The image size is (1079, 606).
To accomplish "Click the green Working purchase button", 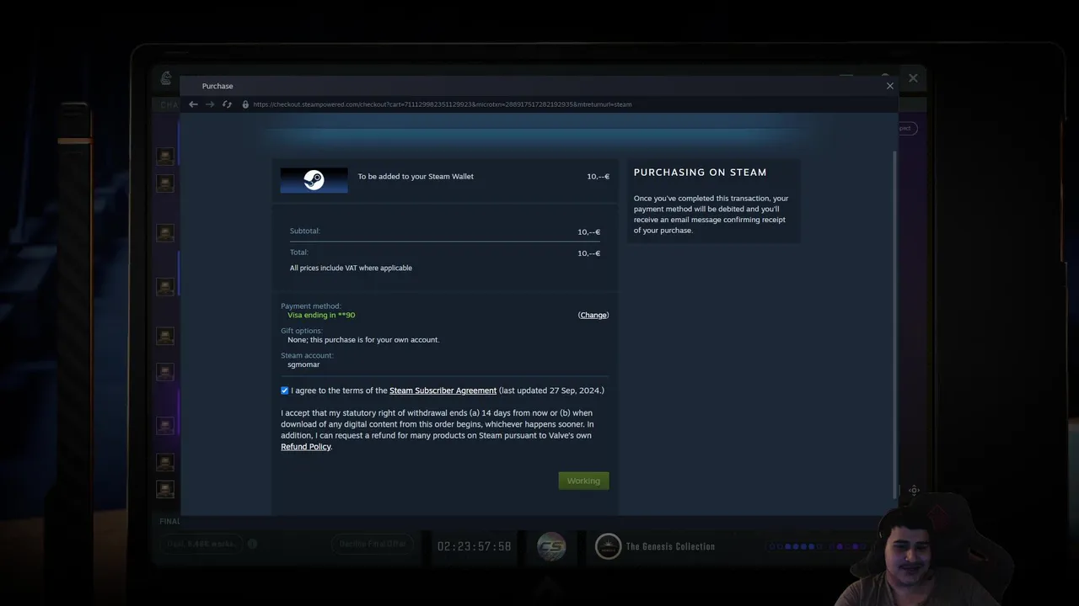I will 583,481.
